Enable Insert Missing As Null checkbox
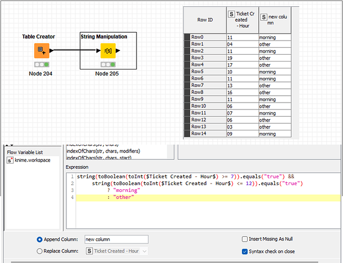This screenshot has height=263, width=343. (245, 239)
